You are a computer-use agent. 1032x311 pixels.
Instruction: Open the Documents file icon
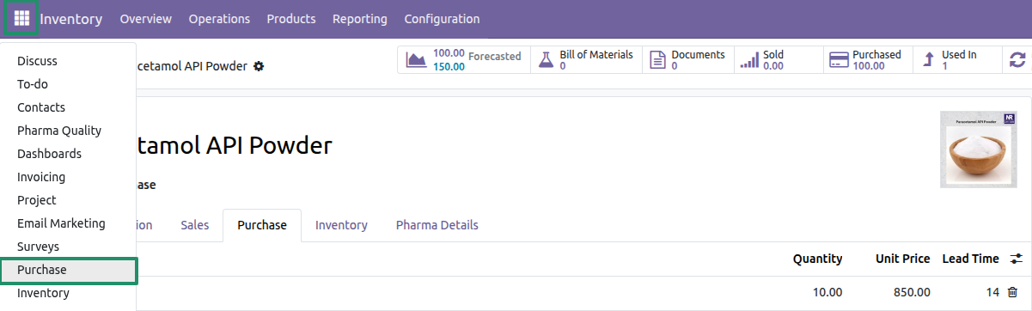point(657,59)
